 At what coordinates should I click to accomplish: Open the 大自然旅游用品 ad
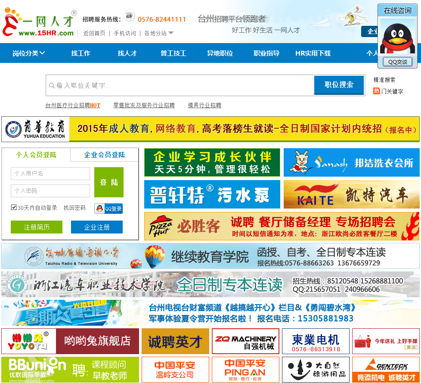316,370
